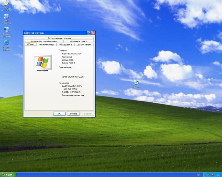Click the question mark help button
222x177 pixels.
tap(89, 33)
